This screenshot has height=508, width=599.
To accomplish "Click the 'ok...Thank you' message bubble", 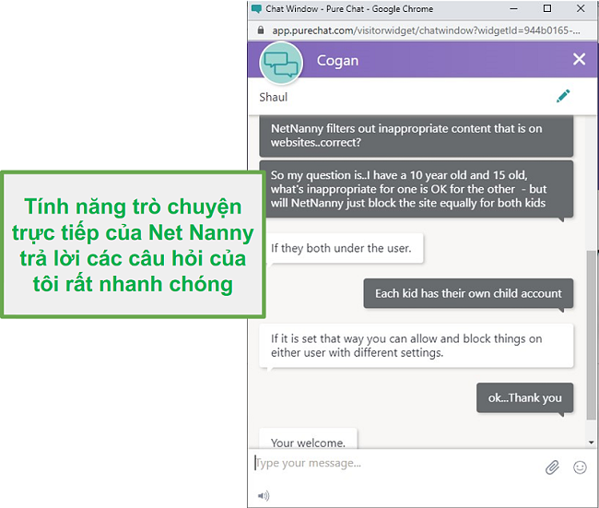I will coord(525,398).
